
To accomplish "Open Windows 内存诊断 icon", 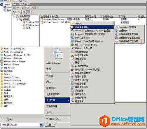I will coord(72,48).
